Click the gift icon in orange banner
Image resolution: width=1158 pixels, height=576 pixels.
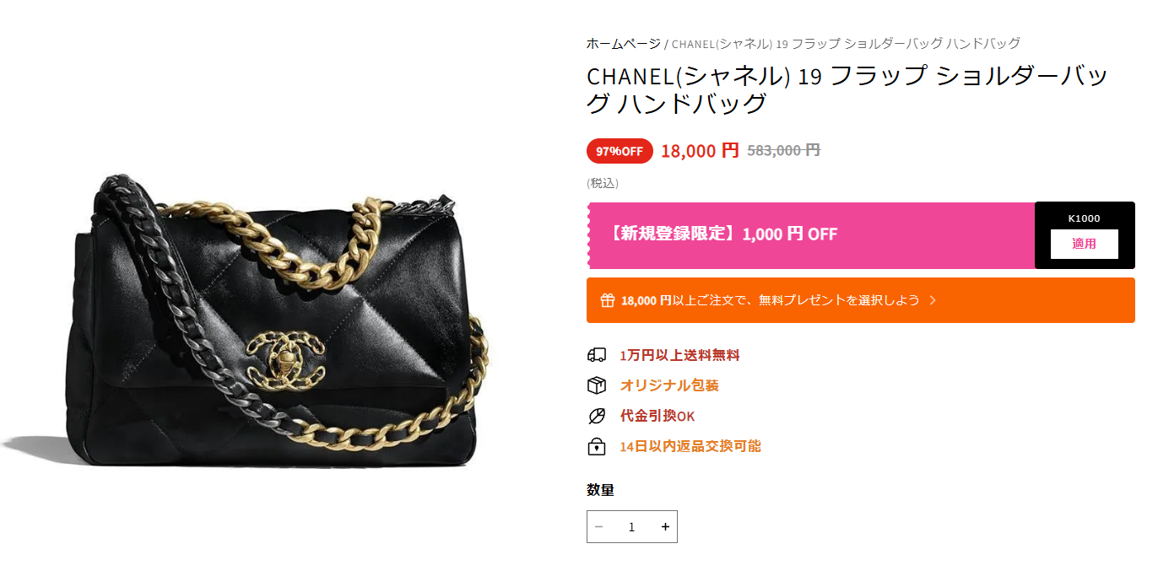[x=607, y=300]
